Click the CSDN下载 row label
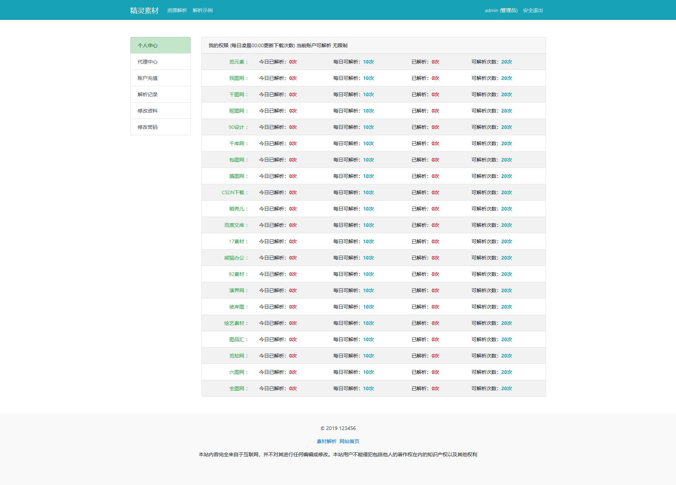Viewport: 676px width, 485px height. 233,192
